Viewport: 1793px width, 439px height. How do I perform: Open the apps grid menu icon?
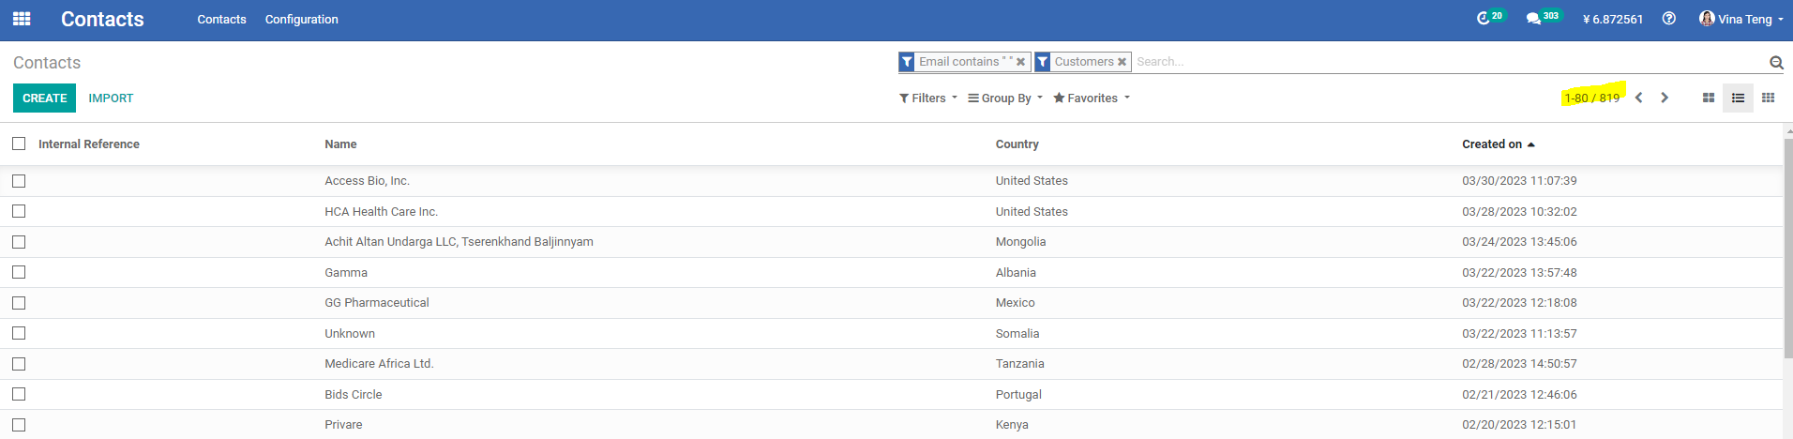coord(22,19)
